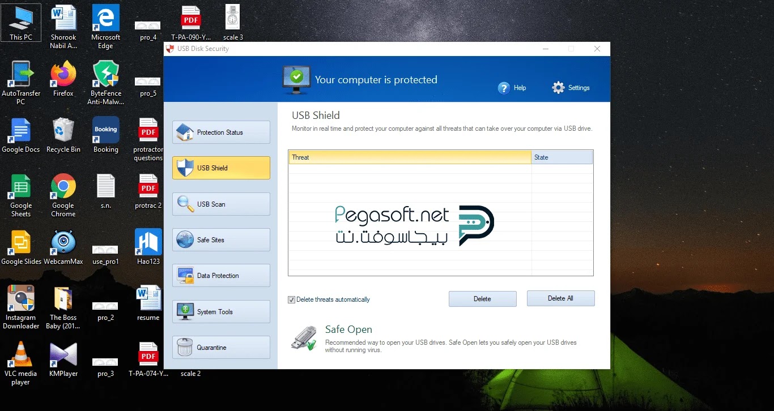Sort by the State column header
Screen dimensions: 774x411
click(562, 157)
